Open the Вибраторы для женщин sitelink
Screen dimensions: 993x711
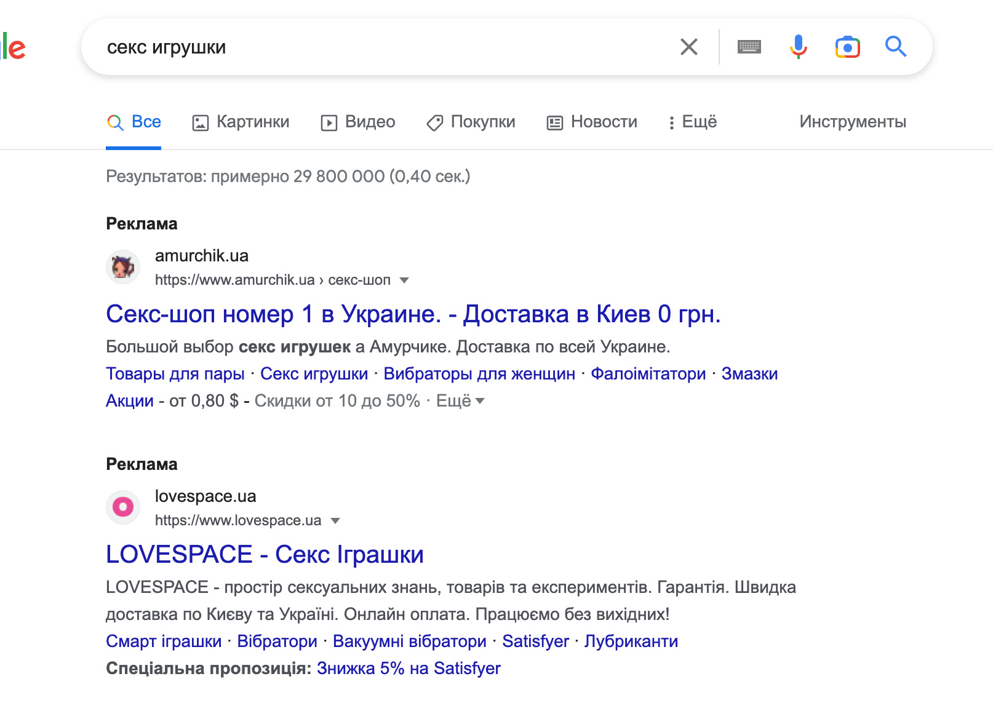click(479, 374)
